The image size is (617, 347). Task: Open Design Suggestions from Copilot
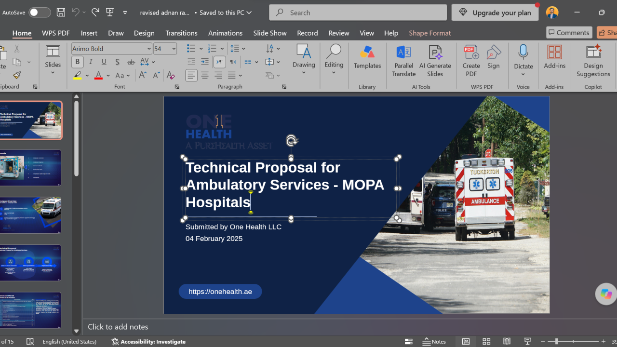click(593, 61)
